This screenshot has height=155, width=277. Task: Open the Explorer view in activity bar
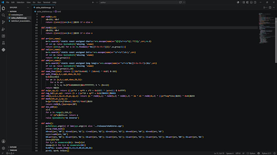click(3, 8)
